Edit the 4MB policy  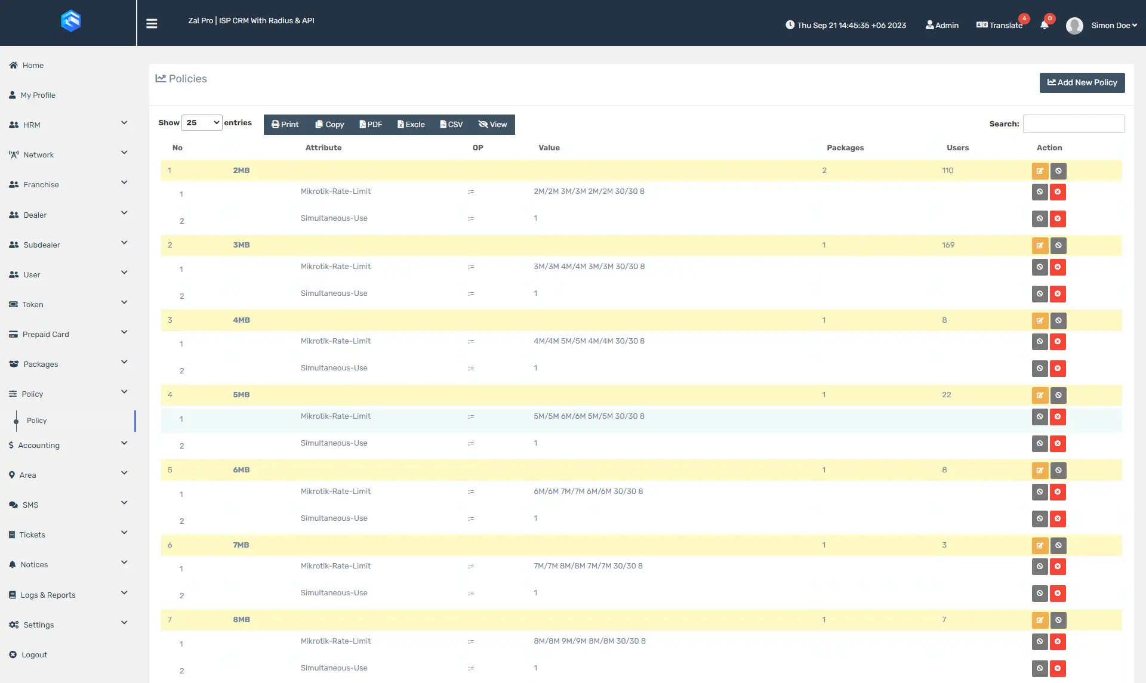coord(1040,321)
